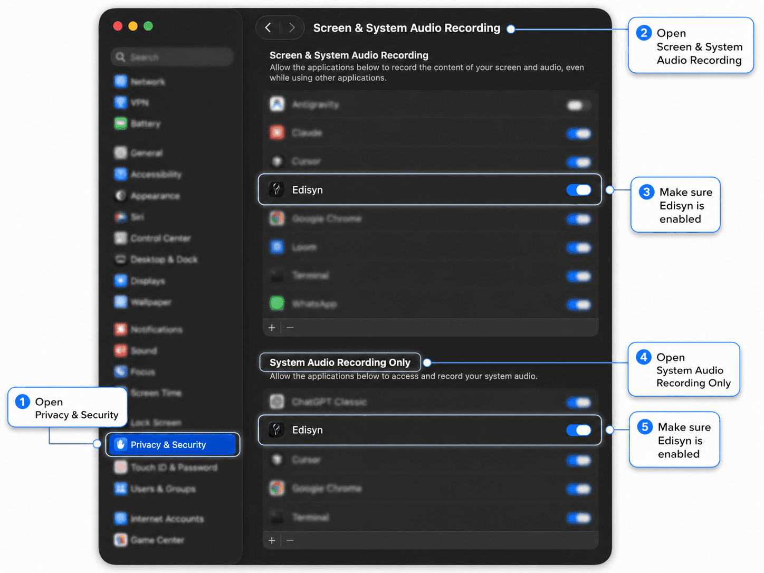
Task: Toggle WhatsApp screen recording permission
Action: coord(579,304)
